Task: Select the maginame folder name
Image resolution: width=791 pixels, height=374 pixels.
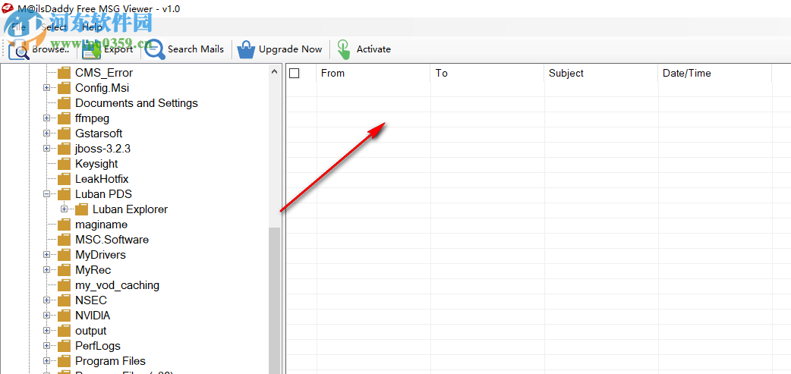Action: click(x=102, y=225)
